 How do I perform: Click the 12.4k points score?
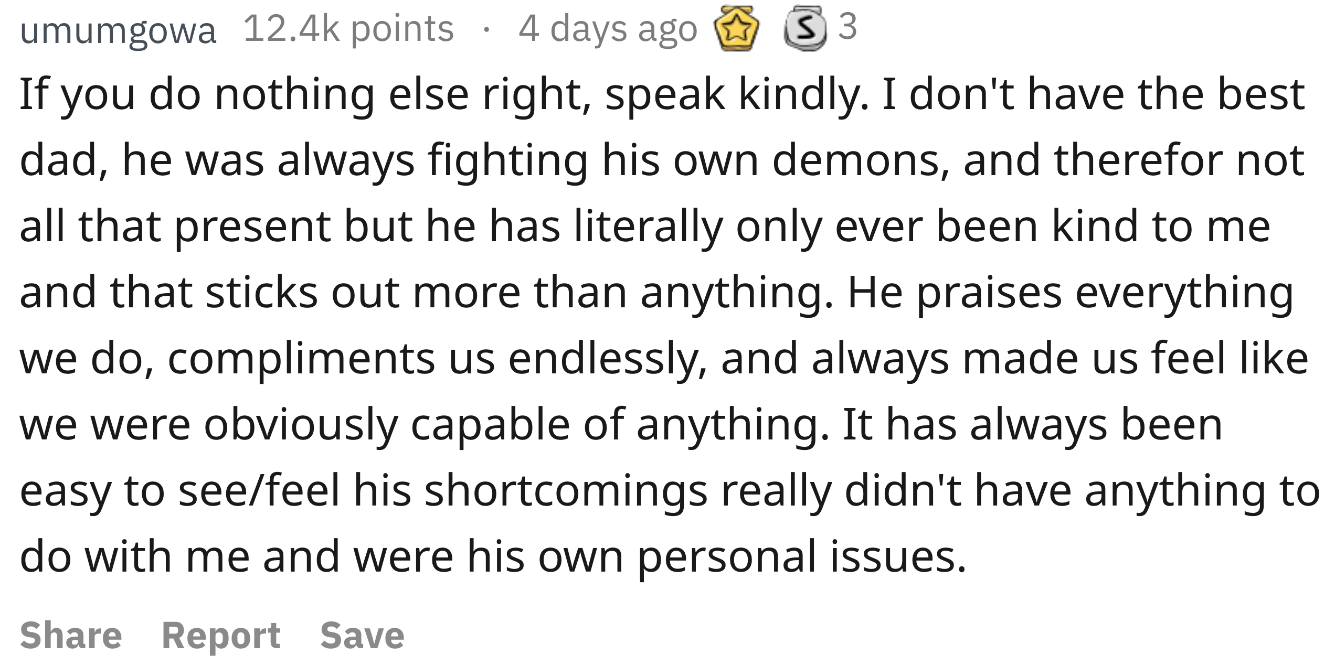tap(348, 28)
